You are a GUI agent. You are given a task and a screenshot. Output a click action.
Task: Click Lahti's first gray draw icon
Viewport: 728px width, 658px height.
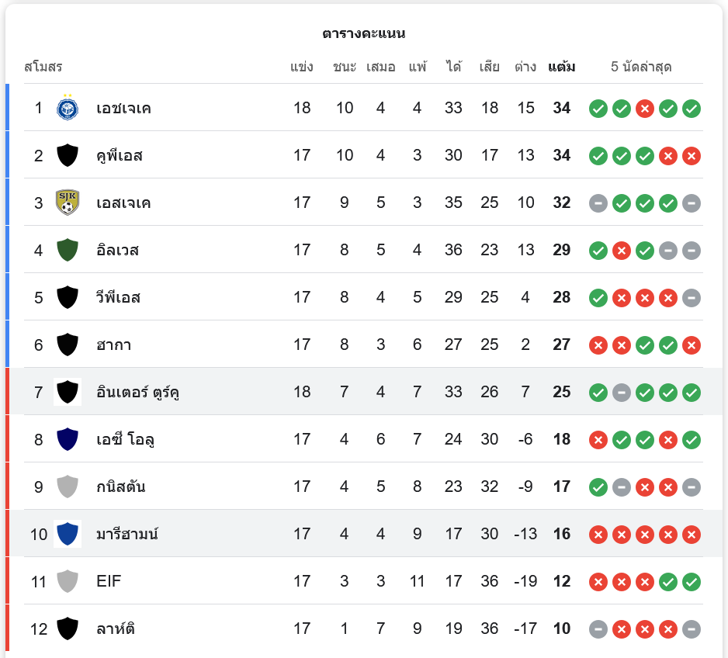(x=598, y=629)
